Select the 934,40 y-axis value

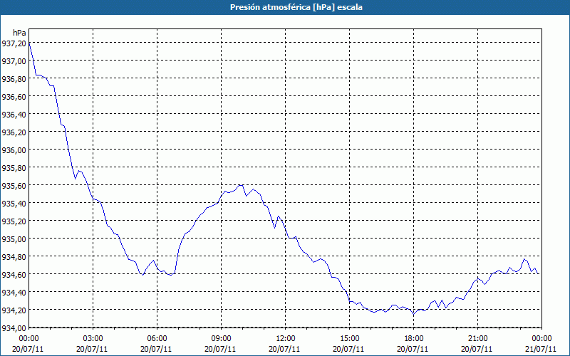[x=14, y=293]
